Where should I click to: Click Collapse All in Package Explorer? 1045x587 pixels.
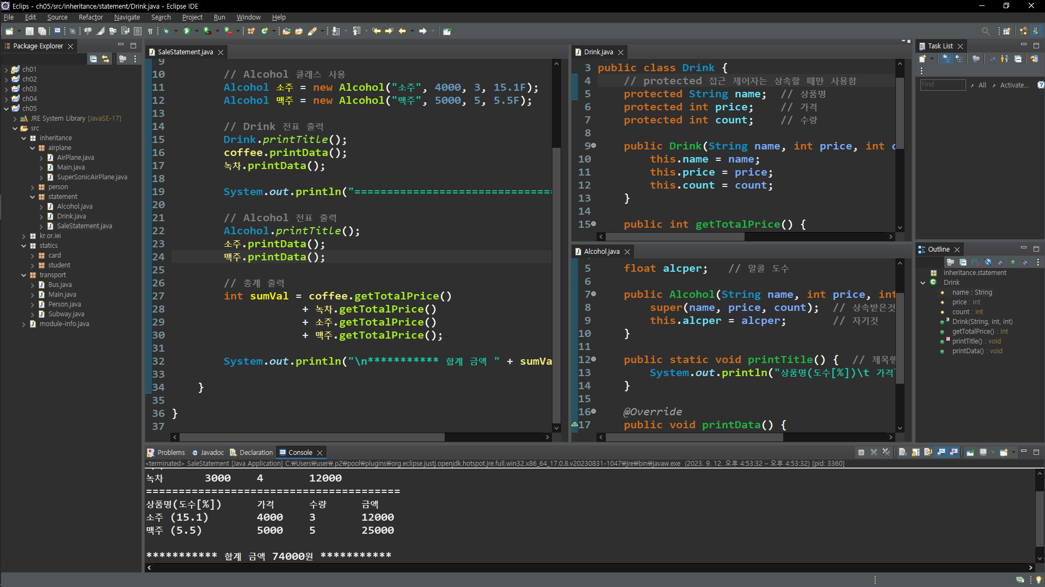[94, 59]
